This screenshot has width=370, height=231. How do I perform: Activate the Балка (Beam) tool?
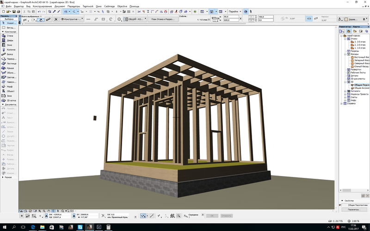point(9,54)
